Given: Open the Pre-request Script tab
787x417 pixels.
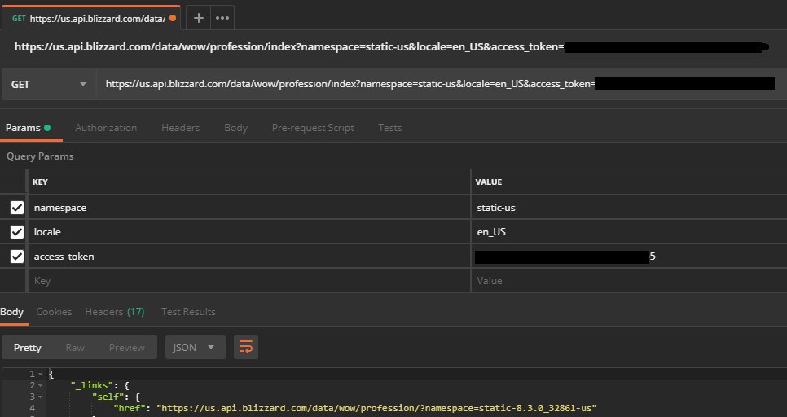Looking at the screenshot, I should (x=313, y=128).
